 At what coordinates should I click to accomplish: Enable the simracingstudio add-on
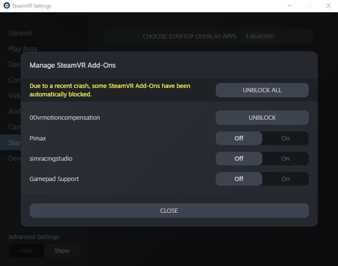click(286, 159)
